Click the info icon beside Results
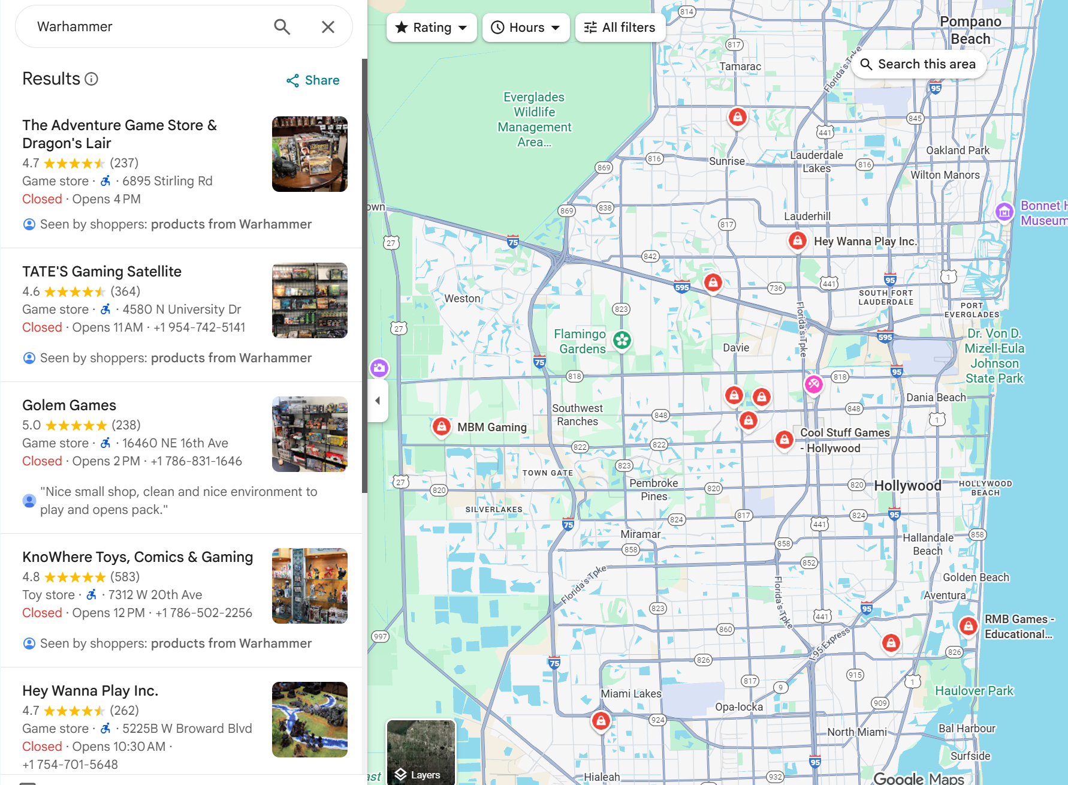This screenshot has height=785, width=1068. coord(91,79)
